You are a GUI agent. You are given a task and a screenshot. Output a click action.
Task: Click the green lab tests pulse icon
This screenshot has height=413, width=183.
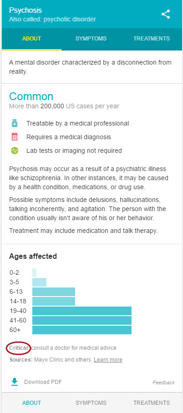click(x=15, y=151)
